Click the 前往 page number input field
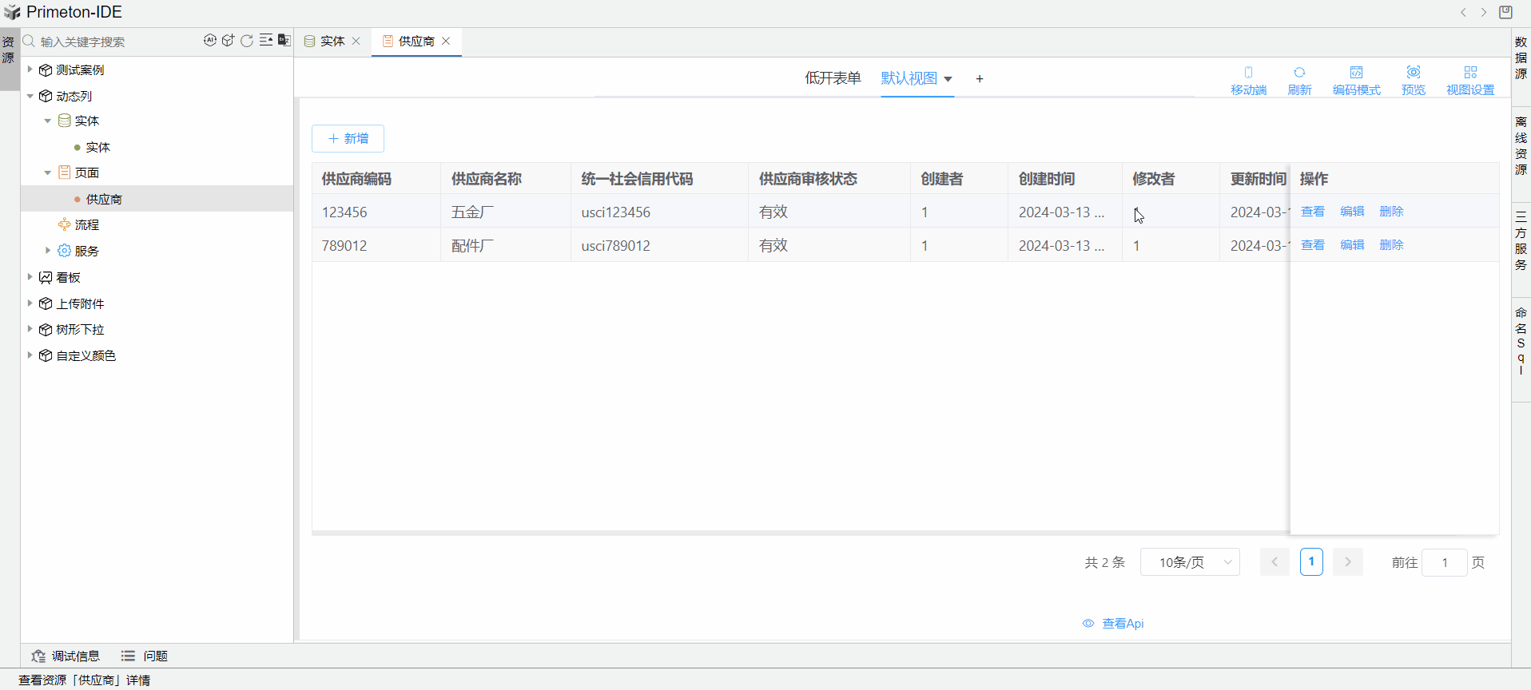This screenshot has width=1531, height=690. [x=1444, y=562]
